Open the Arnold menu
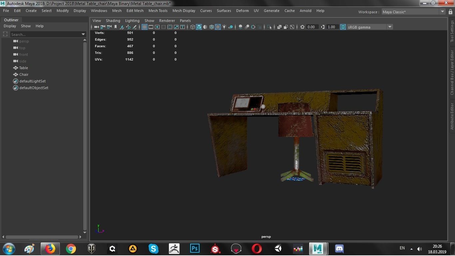The height and width of the screenshot is (256, 455). [305, 11]
